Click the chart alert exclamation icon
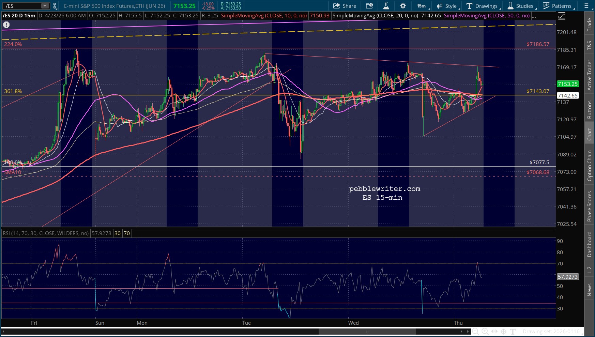This screenshot has width=595, height=337. tap(6, 25)
